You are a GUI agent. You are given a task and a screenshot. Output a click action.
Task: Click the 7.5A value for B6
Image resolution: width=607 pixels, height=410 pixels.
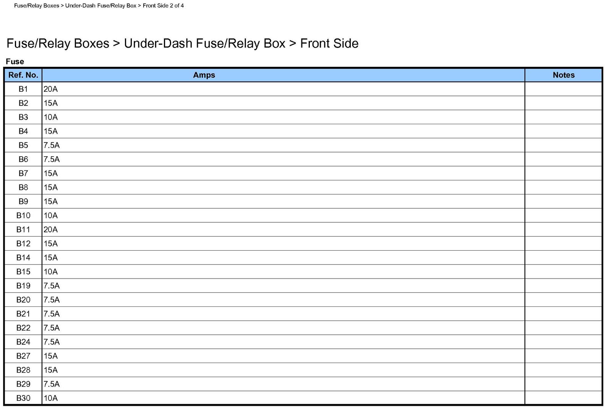pyautogui.click(x=52, y=159)
